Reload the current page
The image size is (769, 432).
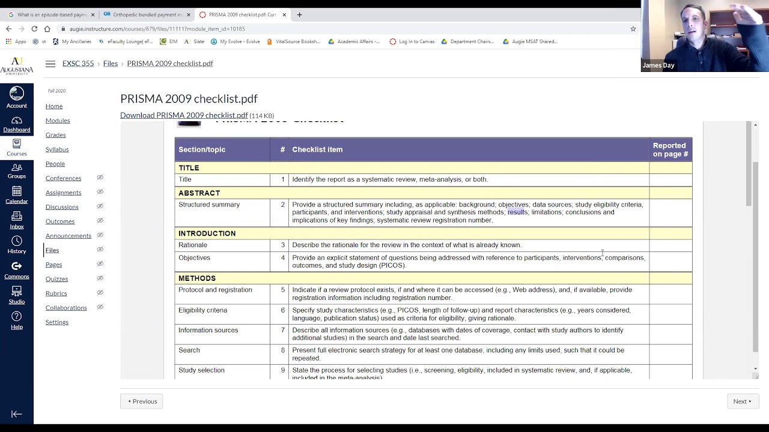(34, 29)
